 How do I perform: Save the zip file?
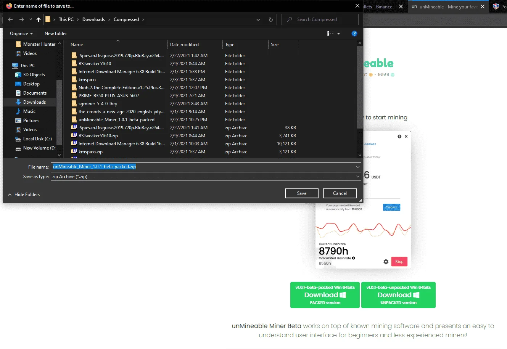[x=302, y=193]
